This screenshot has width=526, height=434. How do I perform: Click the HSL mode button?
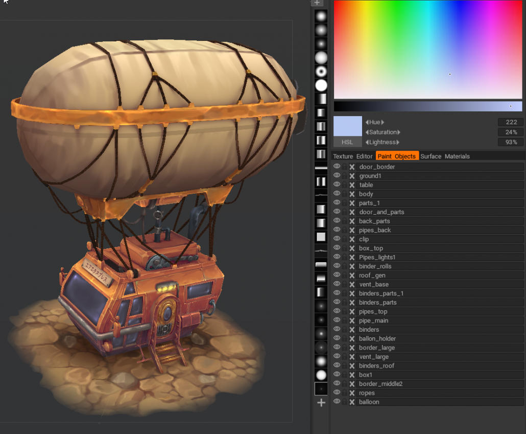347,142
